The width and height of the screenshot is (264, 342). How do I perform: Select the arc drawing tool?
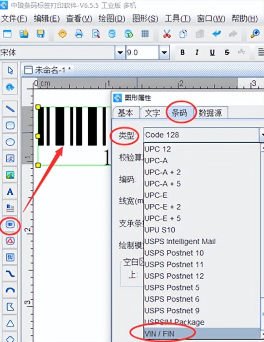click(10, 290)
